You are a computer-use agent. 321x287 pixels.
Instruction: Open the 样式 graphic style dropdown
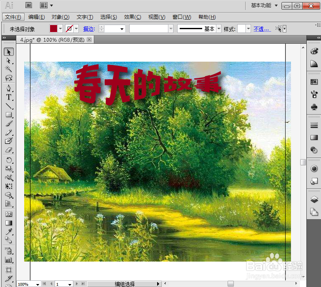248,29
